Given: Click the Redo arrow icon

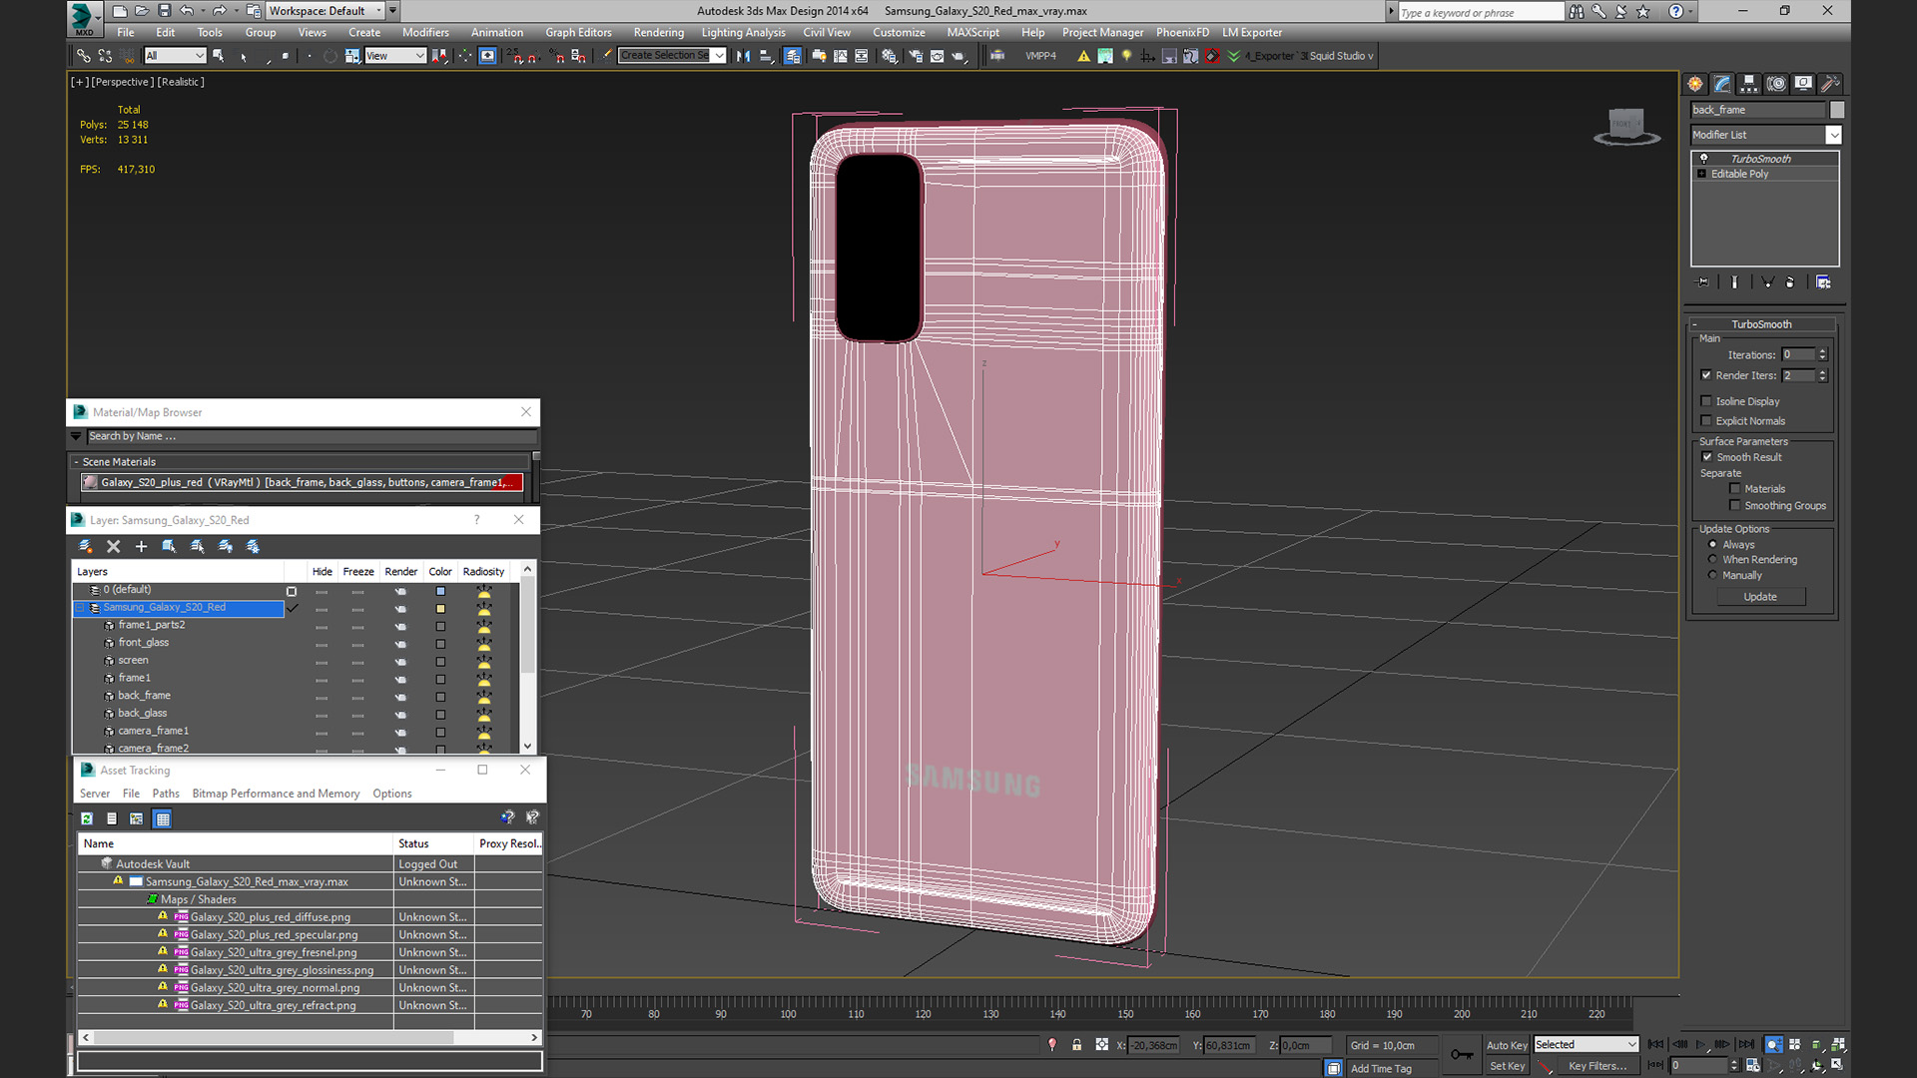Looking at the screenshot, I should 219,11.
